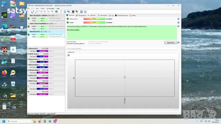Open View menu

[x=37, y=8]
